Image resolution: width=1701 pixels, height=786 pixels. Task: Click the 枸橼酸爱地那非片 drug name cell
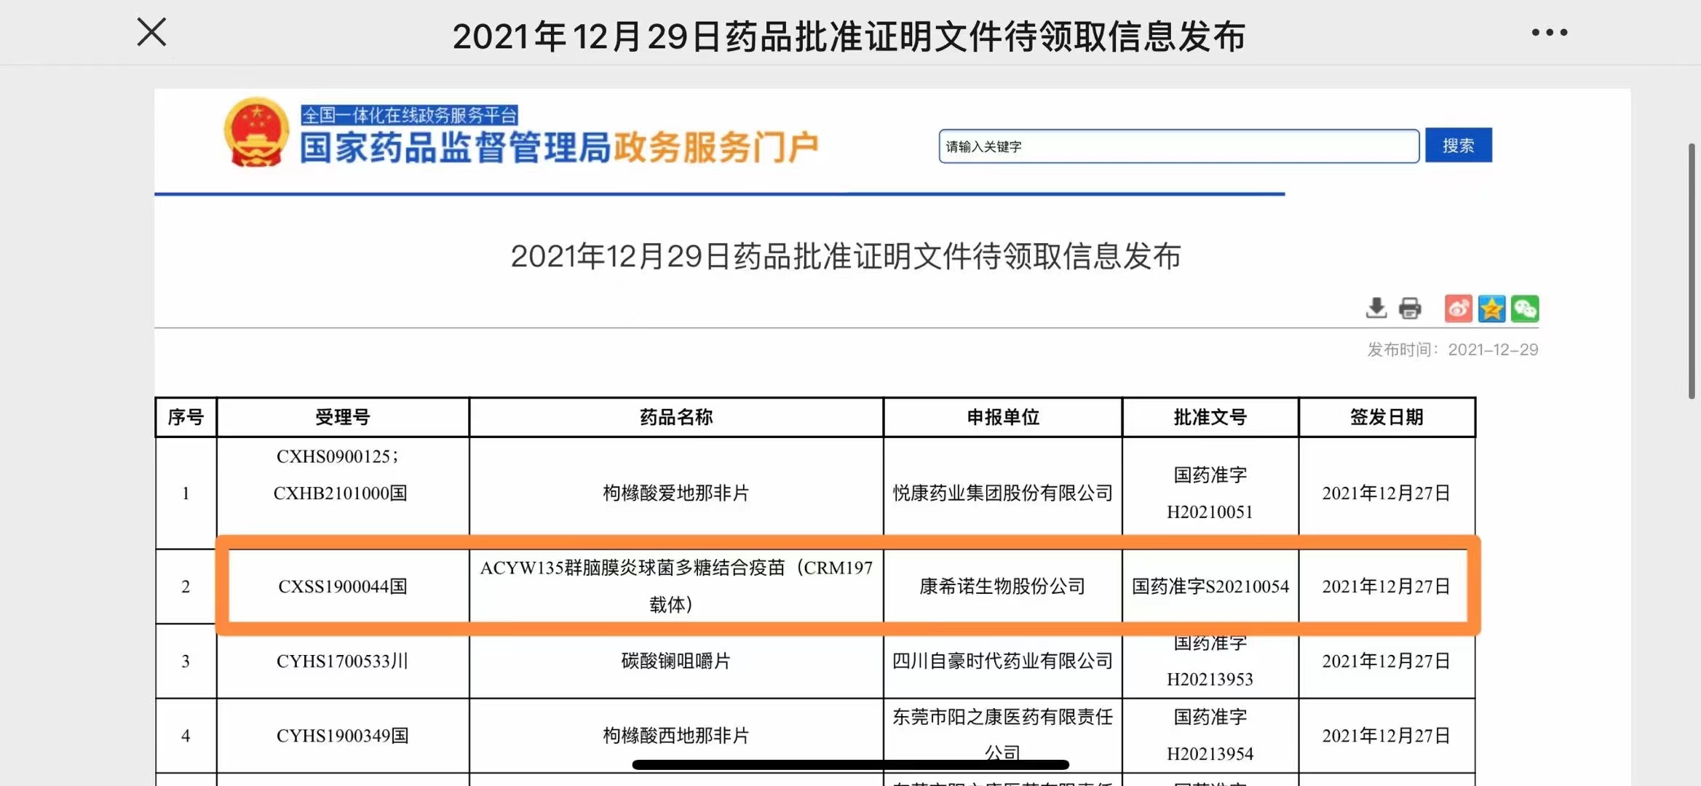pos(675,493)
